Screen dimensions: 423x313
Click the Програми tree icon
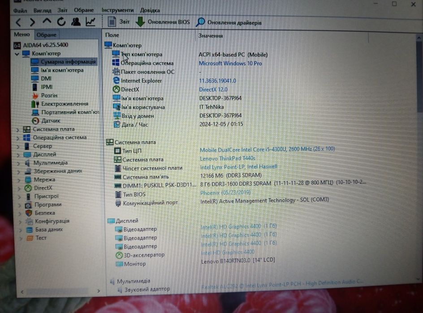point(28,205)
